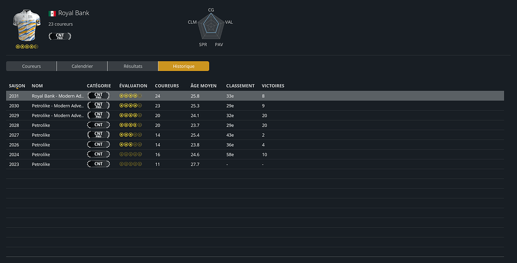Sort the table by Saison column

[17, 86]
